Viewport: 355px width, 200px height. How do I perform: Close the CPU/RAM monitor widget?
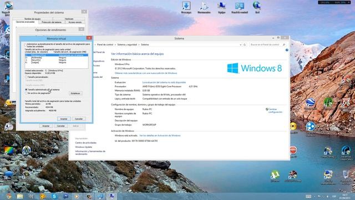349,2
